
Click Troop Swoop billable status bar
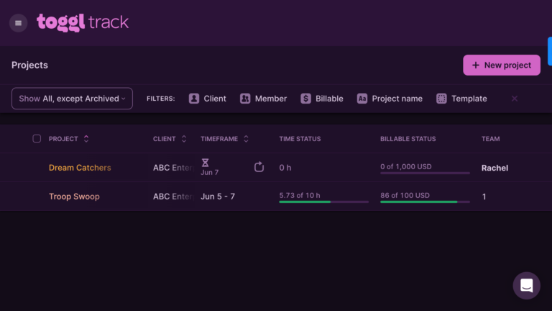tap(425, 202)
